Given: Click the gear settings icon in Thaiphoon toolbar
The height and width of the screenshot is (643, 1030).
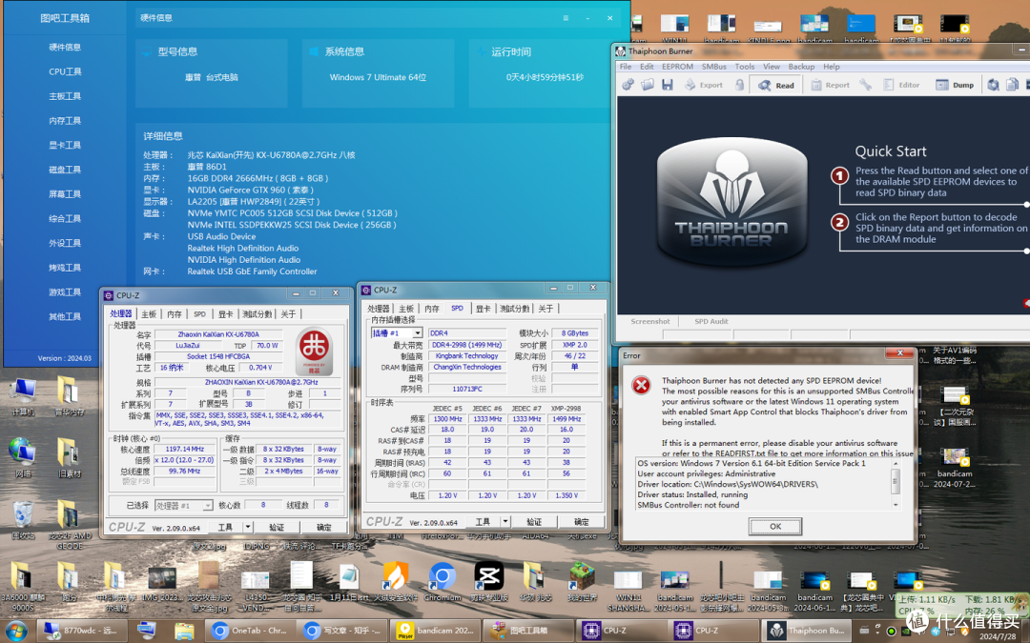Looking at the screenshot, I should [628, 85].
